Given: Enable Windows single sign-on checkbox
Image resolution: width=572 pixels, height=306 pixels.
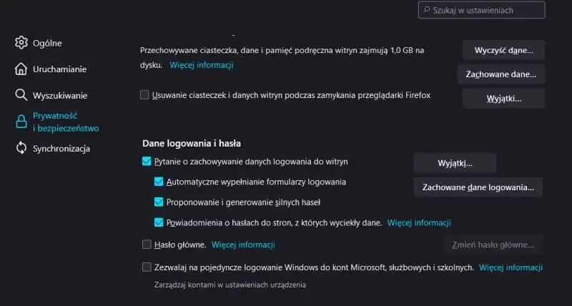Looking at the screenshot, I should (x=147, y=267).
